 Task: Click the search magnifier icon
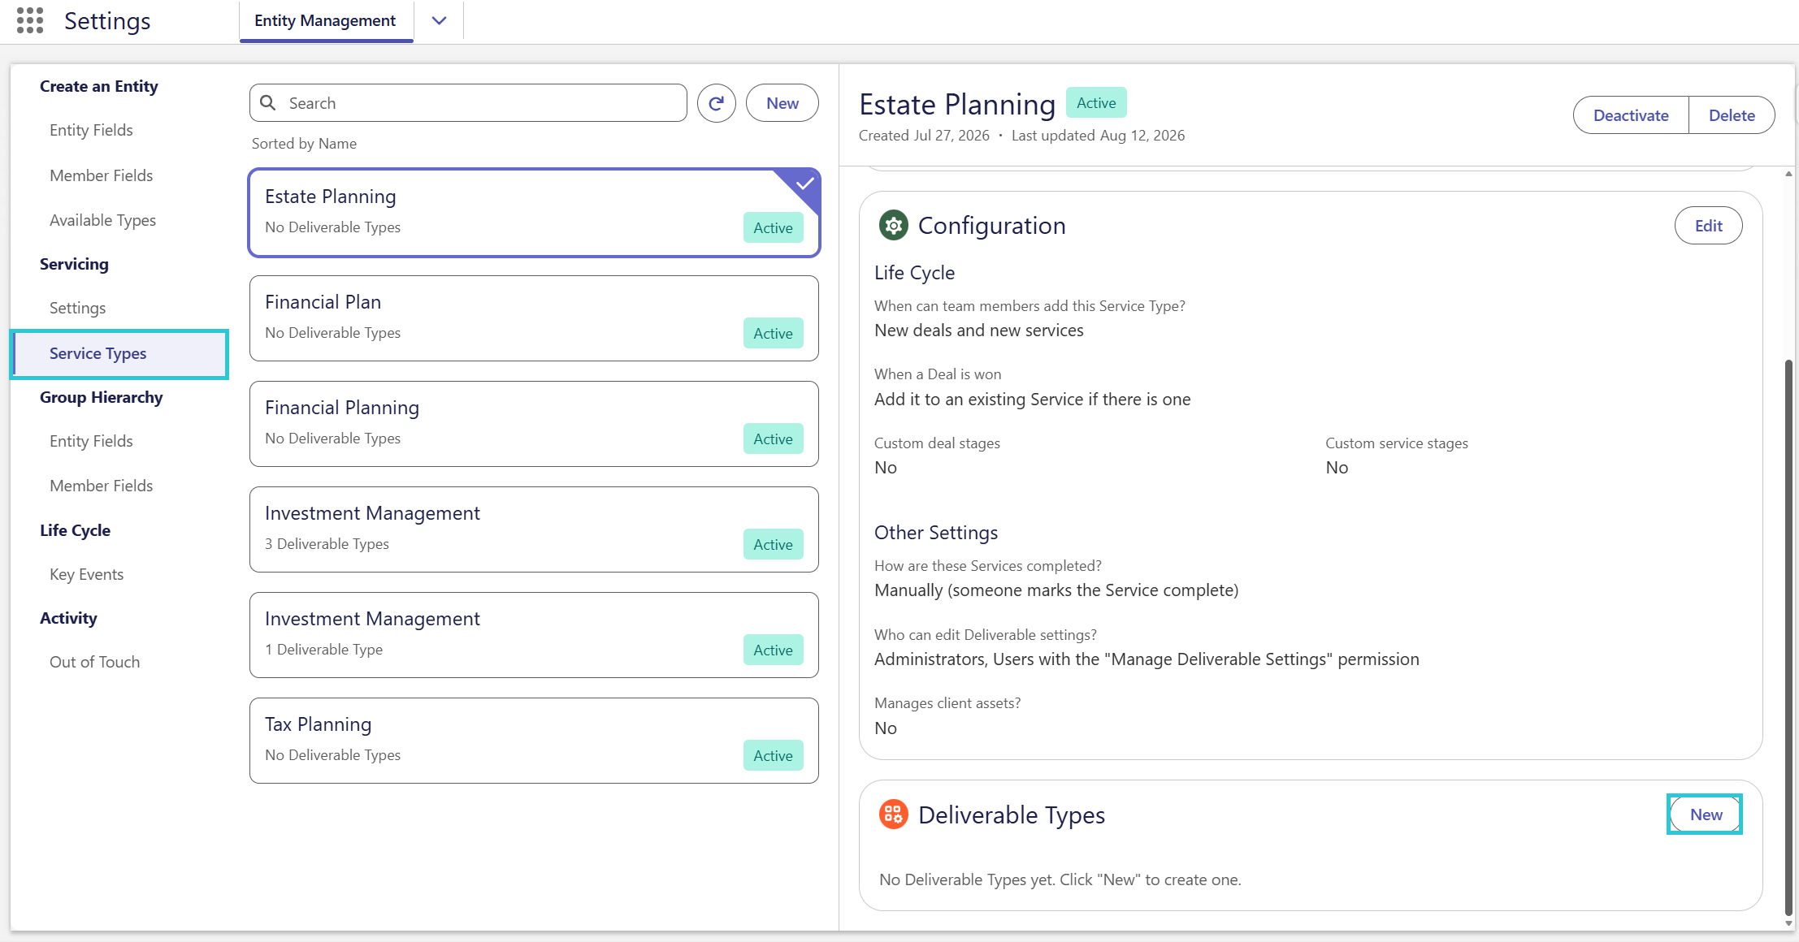point(267,103)
